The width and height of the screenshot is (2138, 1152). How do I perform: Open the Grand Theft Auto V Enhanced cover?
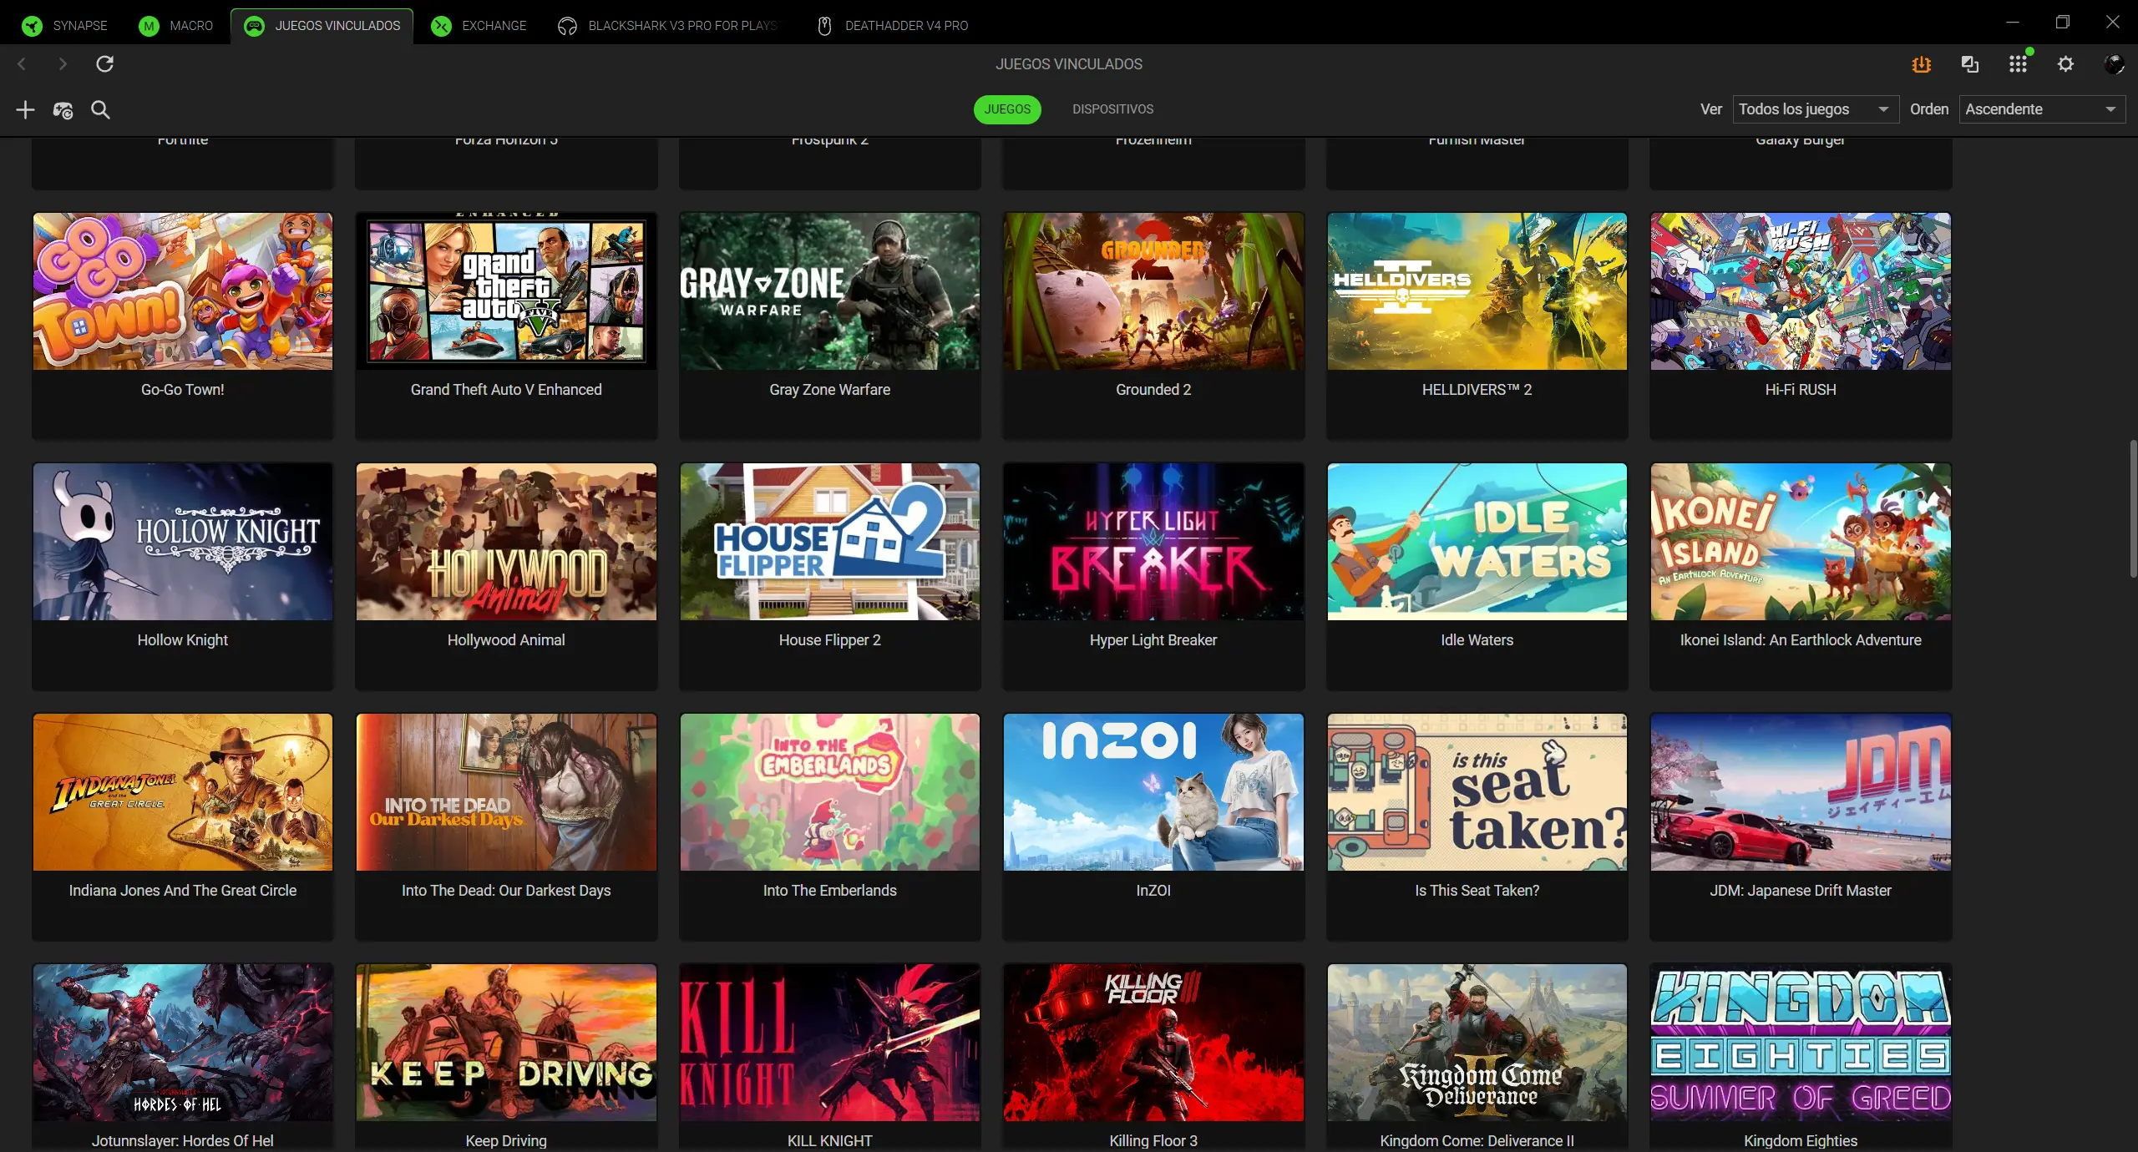tap(506, 291)
